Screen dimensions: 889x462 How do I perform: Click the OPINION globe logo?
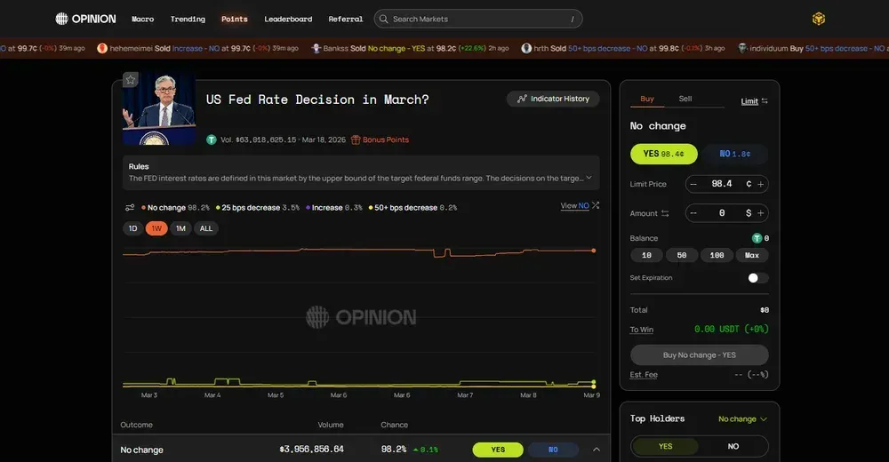tap(61, 19)
